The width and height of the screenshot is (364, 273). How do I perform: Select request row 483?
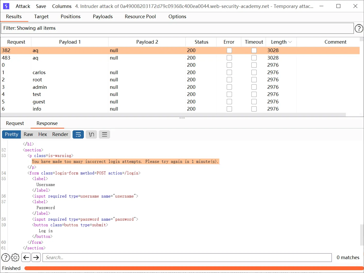tap(180, 58)
